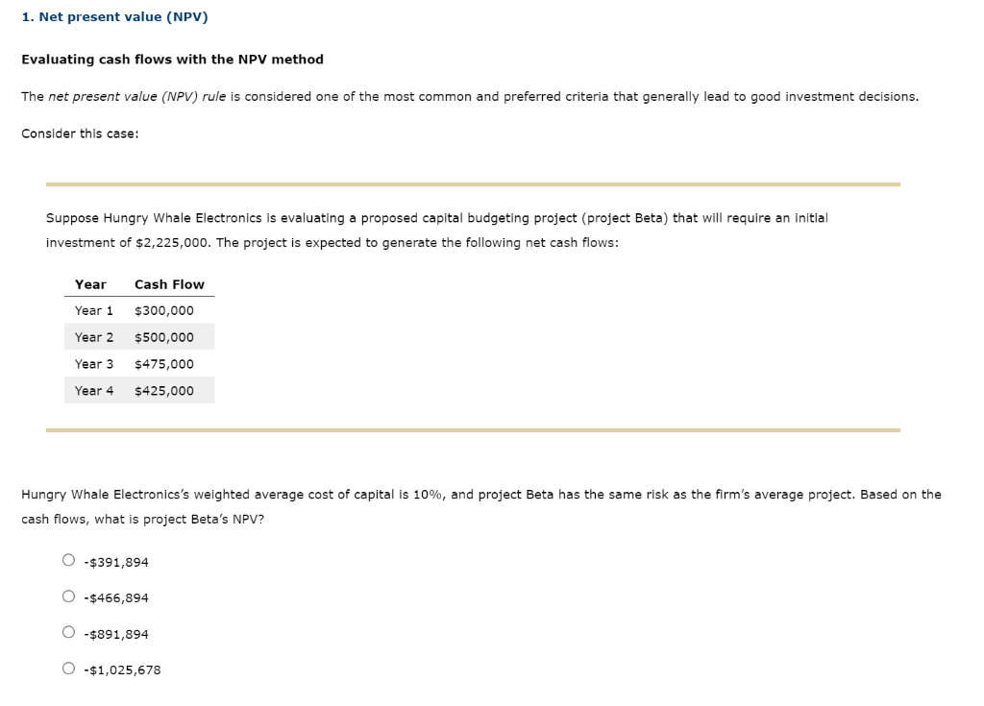Select the -$891,894 answer choice

click(68, 632)
